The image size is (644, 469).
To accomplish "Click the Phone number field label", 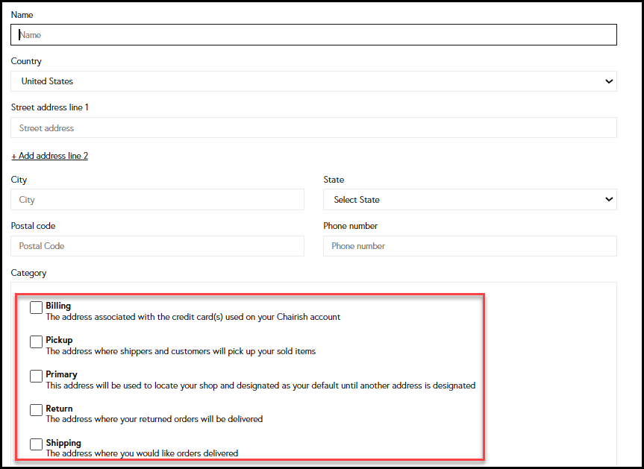I will coord(350,226).
